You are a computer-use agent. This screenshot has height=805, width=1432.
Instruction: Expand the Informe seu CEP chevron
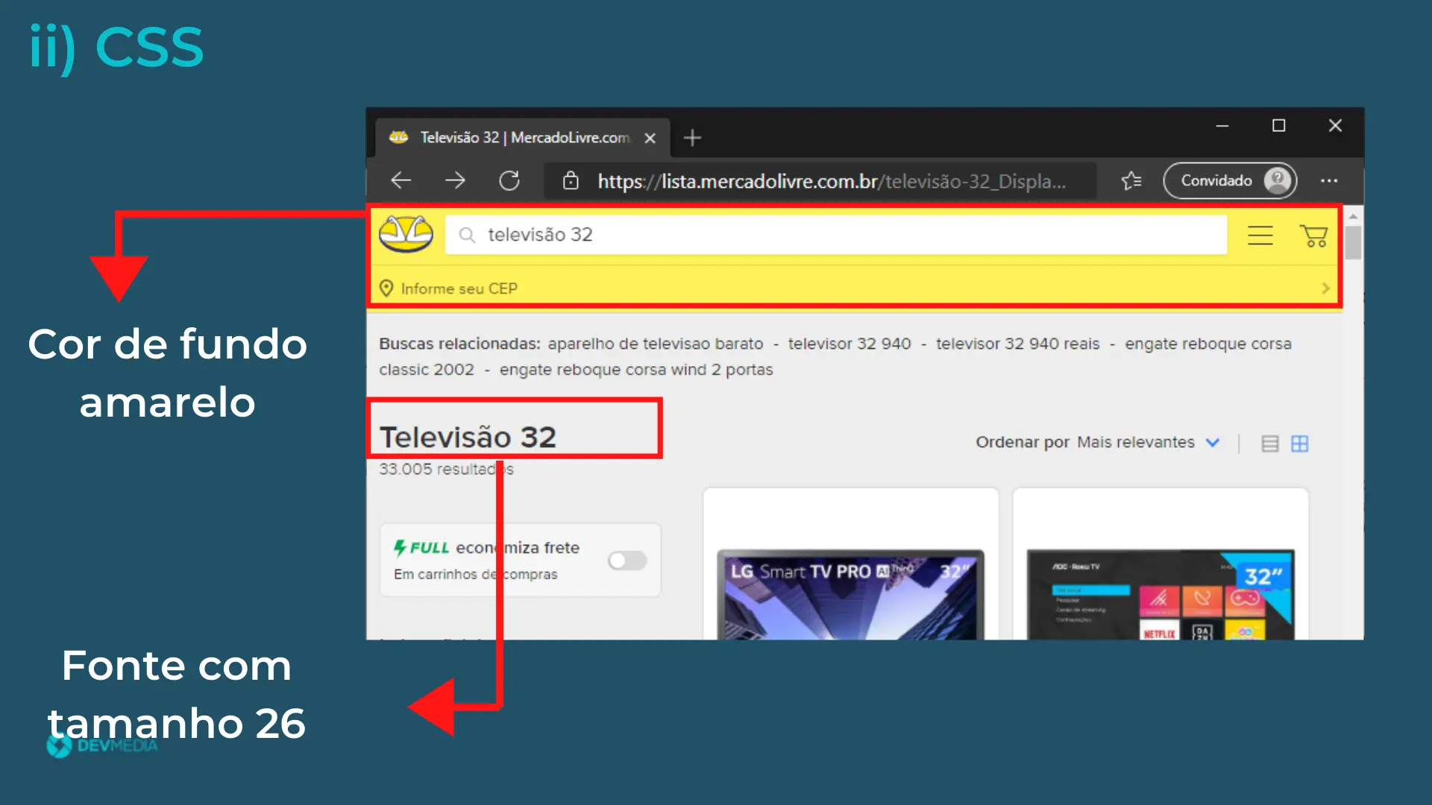tap(1325, 288)
